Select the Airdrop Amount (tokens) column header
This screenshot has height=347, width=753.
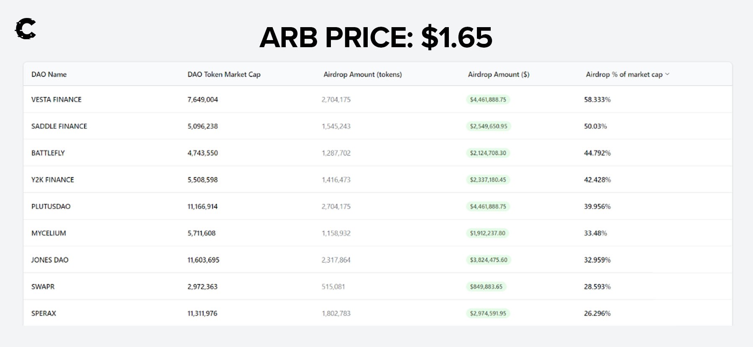coord(362,74)
